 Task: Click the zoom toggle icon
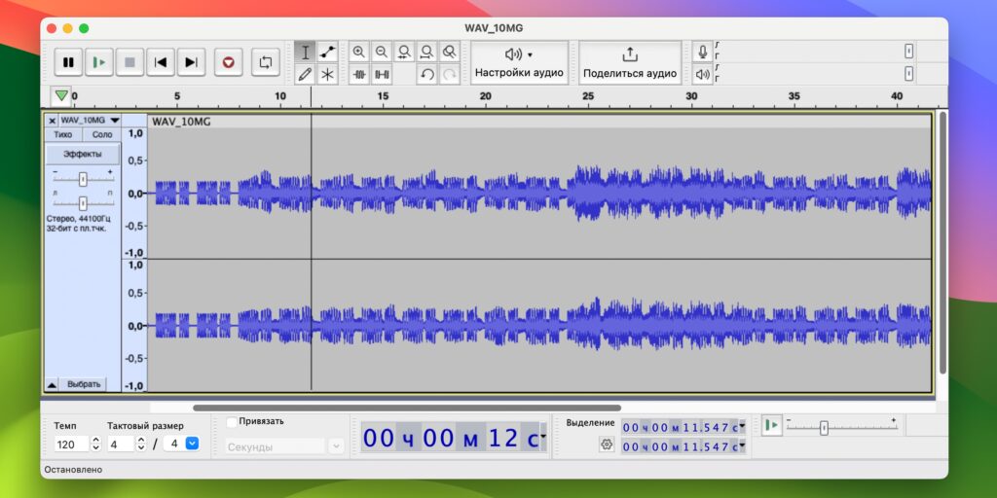coord(450,53)
